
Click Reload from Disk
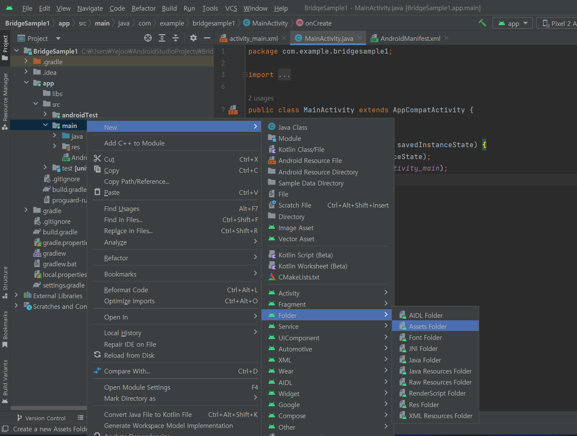[x=175, y=355]
